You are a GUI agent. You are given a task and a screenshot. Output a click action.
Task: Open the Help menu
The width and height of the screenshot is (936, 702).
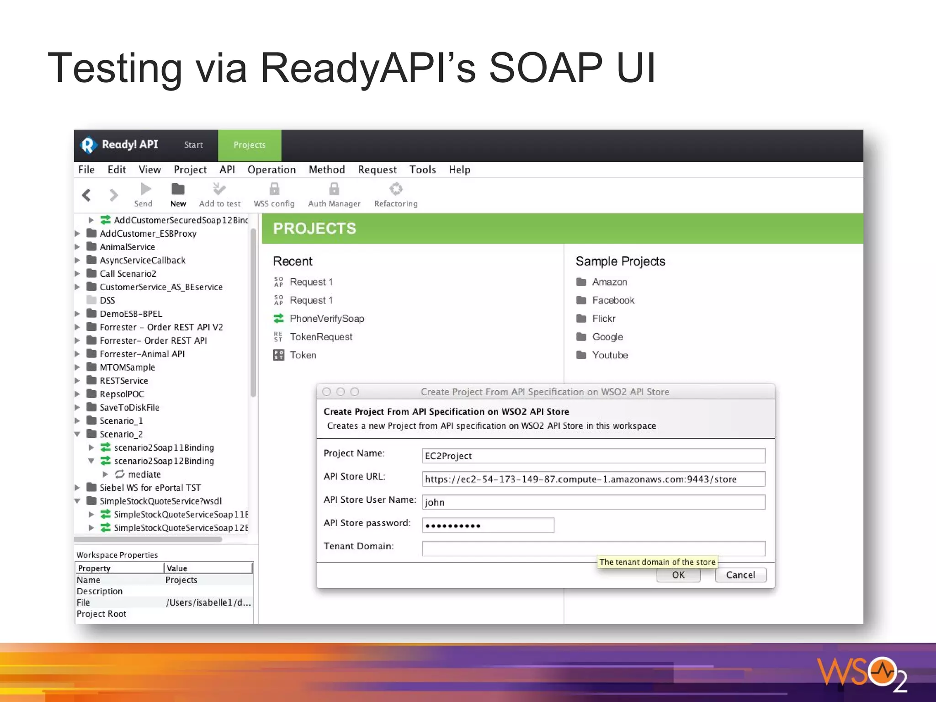coord(459,170)
